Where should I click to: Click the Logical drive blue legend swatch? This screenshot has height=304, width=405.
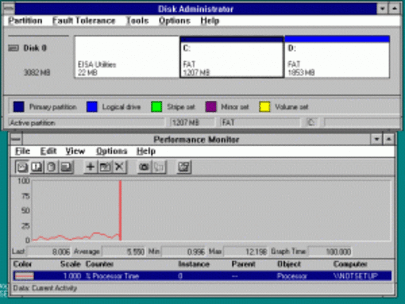coord(92,107)
